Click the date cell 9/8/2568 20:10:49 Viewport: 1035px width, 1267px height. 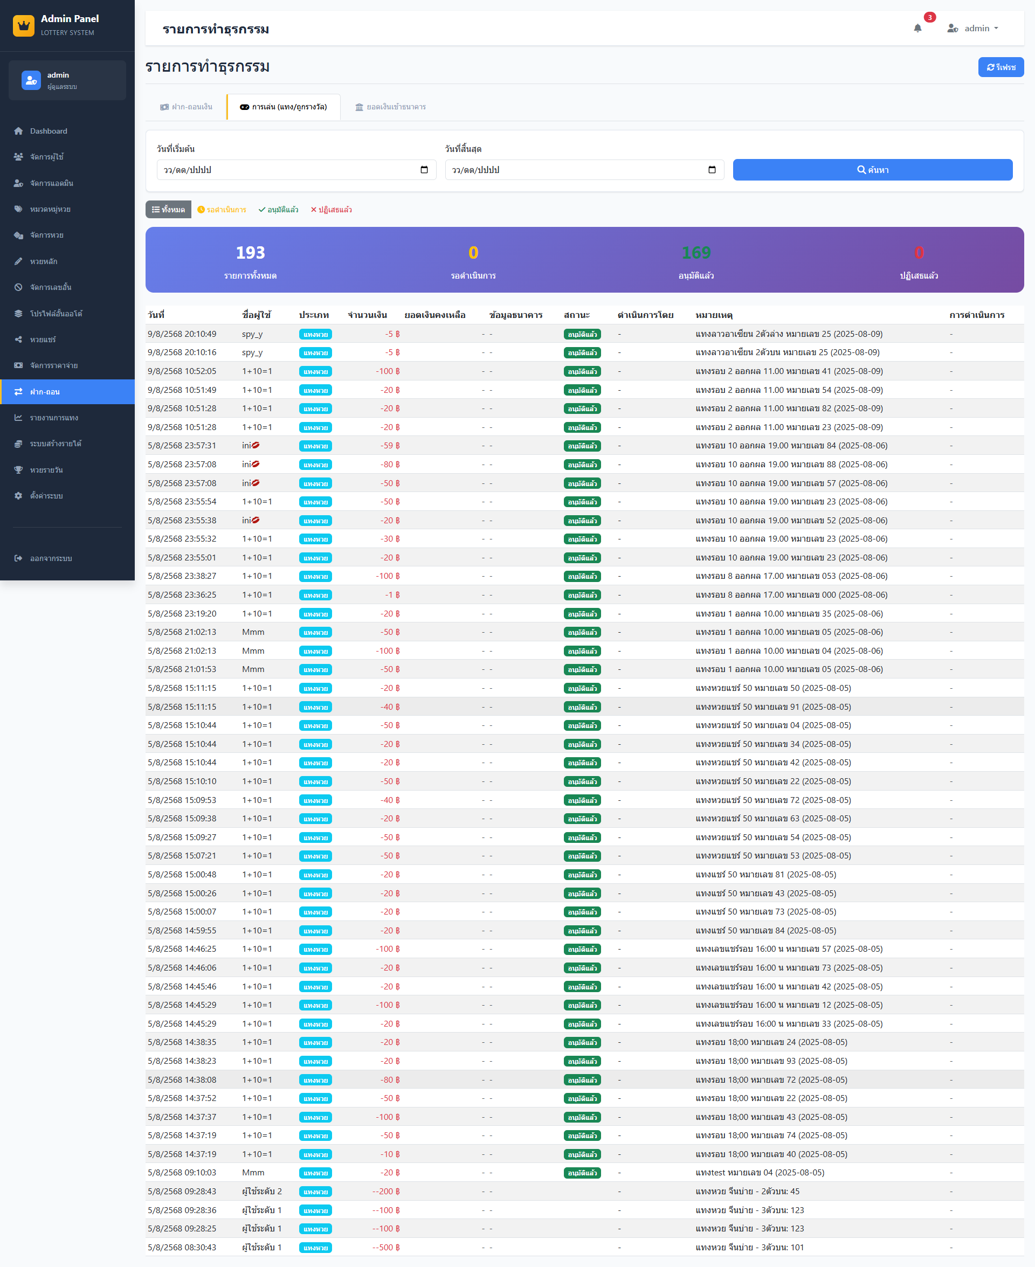182,334
